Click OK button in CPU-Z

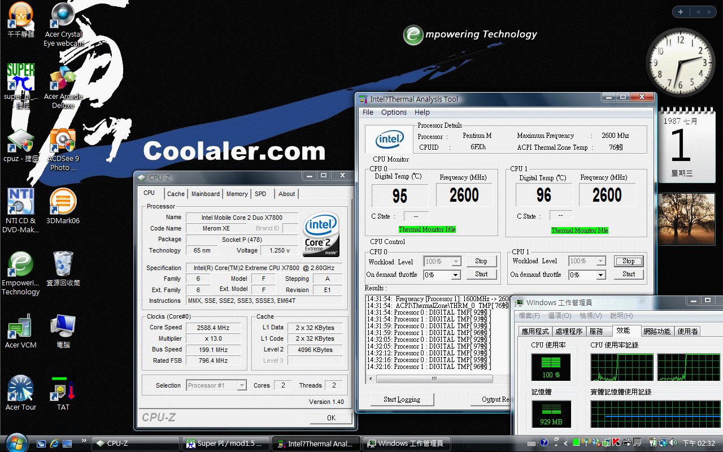[331, 418]
